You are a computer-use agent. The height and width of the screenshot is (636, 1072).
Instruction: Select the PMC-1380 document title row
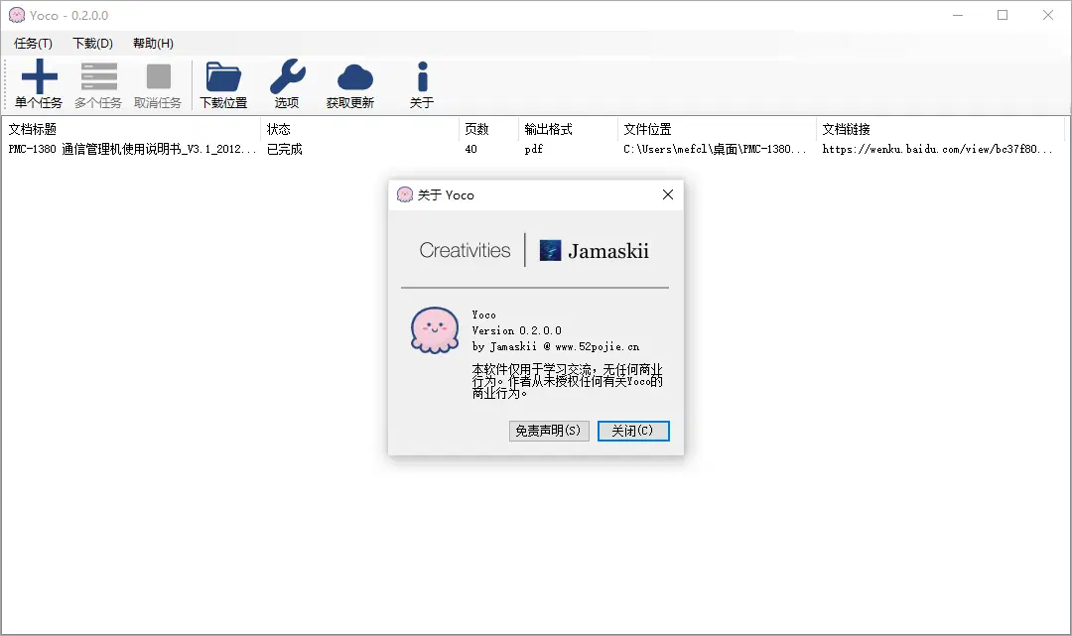(132, 149)
